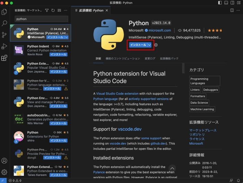Switch to the 詳細 tab

98,58
